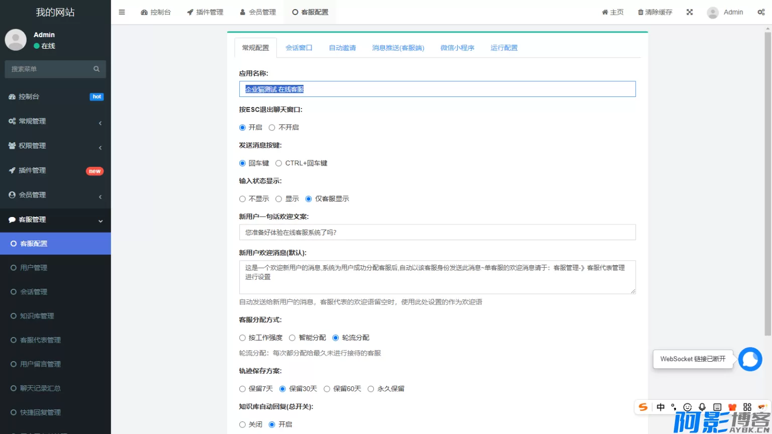Open settings gears icon at top right
Image resolution: width=772 pixels, height=434 pixels.
pyautogui.click(x=761, y=12)
